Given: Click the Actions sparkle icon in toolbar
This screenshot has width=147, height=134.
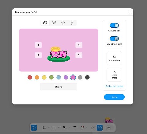Looking at the screenshot, I should 92,128.
